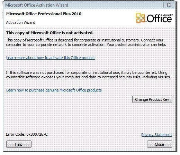The width and height of the screenshot is (180, 155).
Task: Click the 'Error Code:' label
Action: [16, 134]
